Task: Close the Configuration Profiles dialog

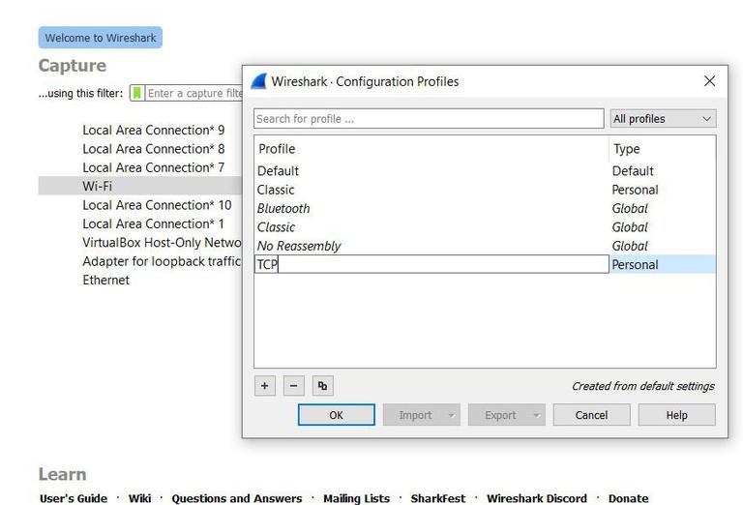Action: (x=709, y=81)
